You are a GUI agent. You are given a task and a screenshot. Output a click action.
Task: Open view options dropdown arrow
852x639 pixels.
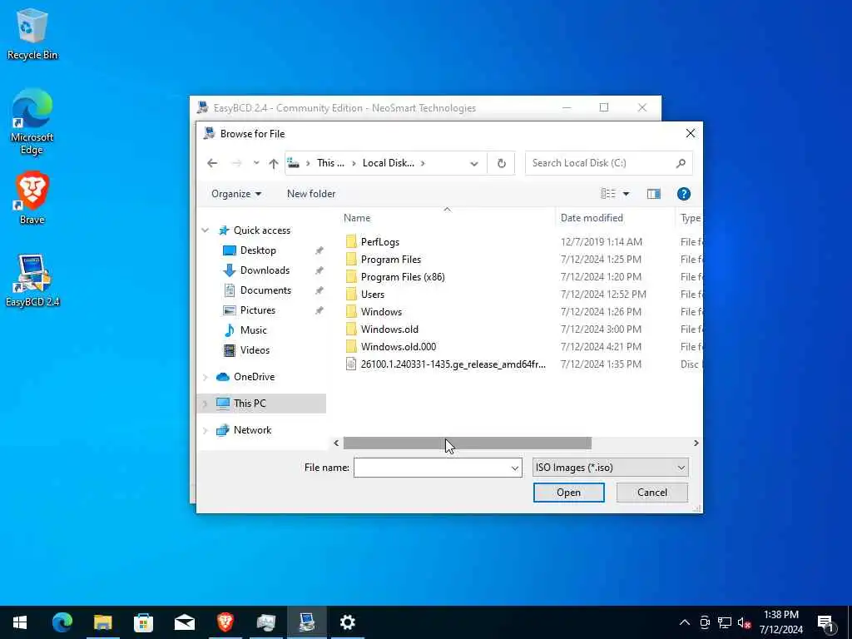[x=626, y=194]
